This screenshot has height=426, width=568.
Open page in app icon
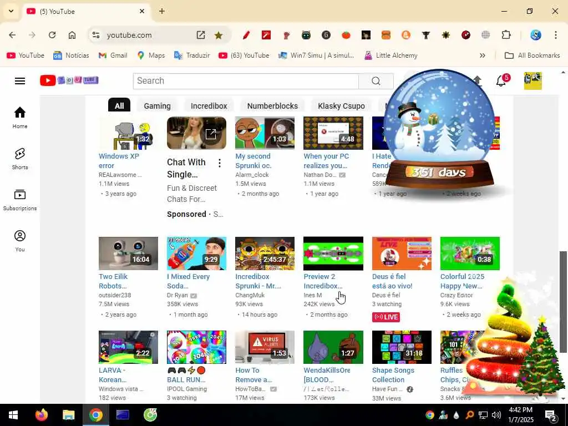pos(201,35)
